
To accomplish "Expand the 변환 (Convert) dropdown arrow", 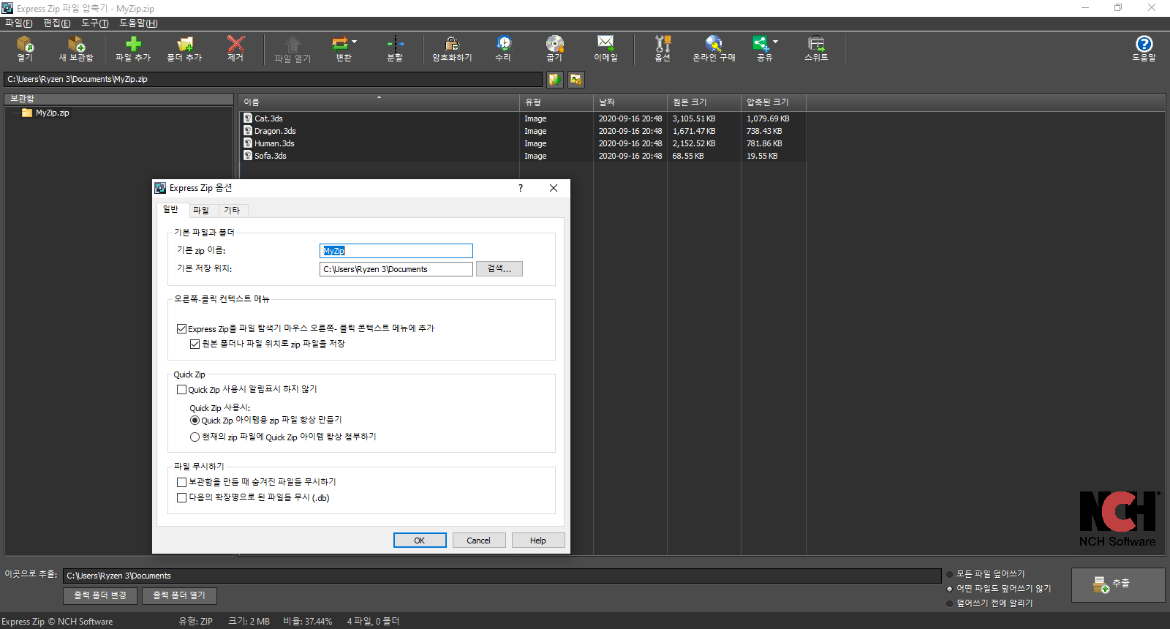I will 355,42.
